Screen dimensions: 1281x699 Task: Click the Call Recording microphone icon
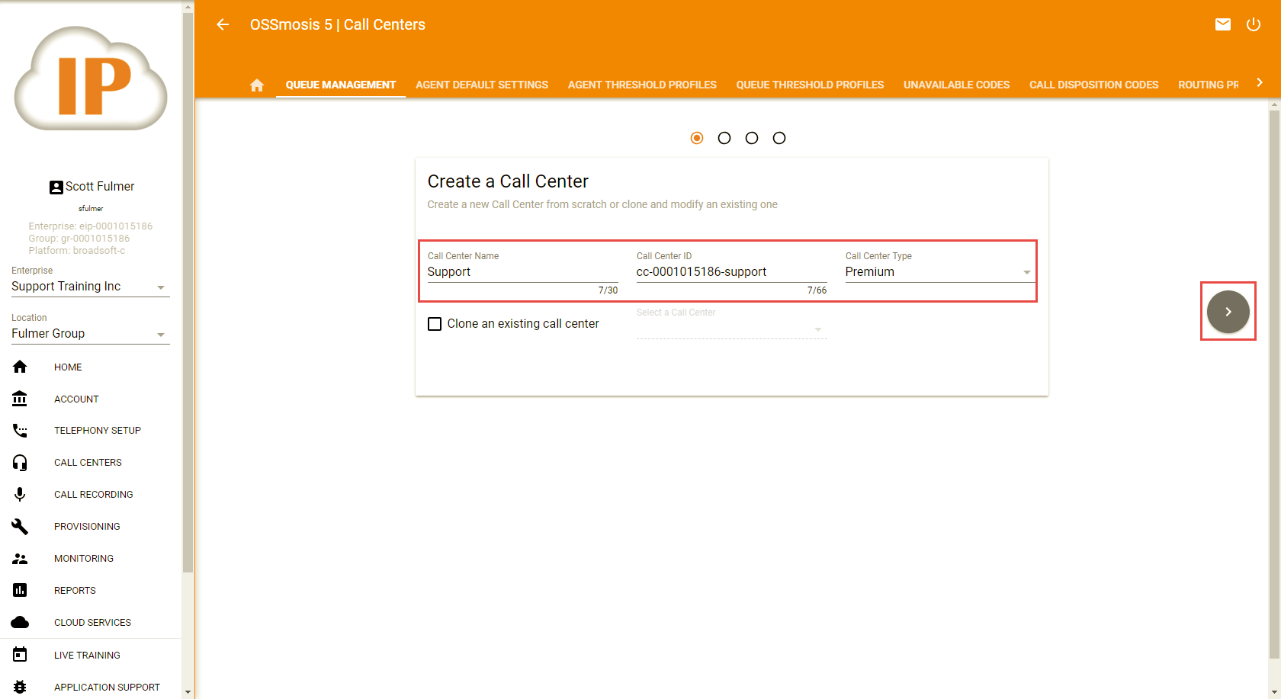pos(20,495)
